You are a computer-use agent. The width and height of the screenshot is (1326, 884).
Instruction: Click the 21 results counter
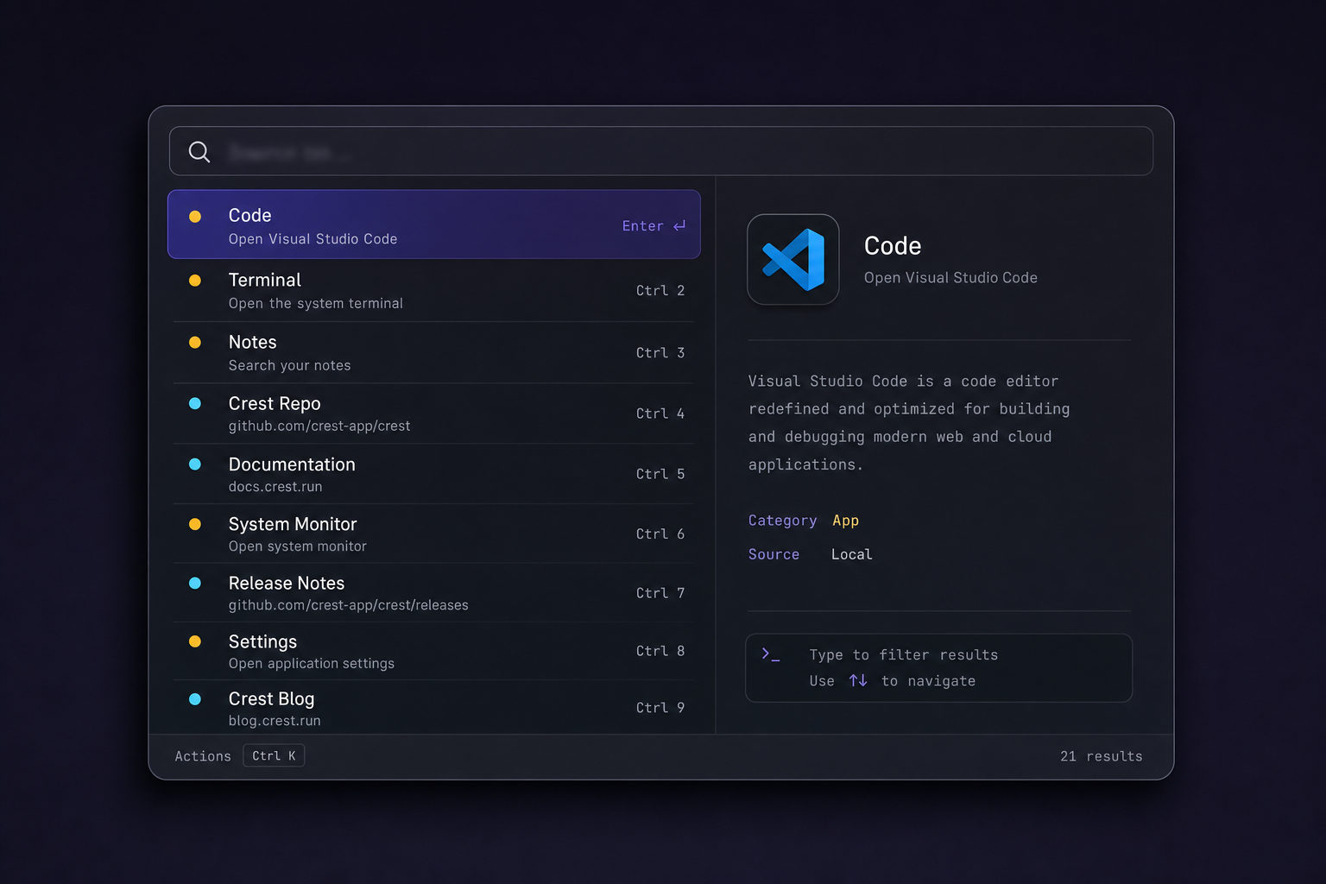click(x=1102, y=756)
